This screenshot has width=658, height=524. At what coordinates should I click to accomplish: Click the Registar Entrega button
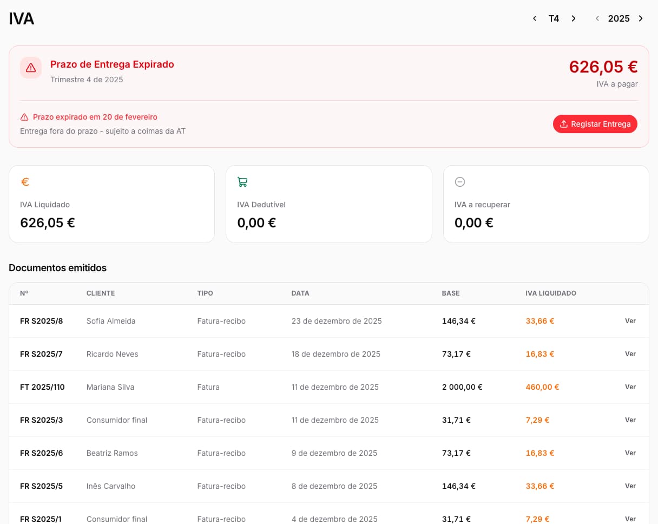point(595,124)
